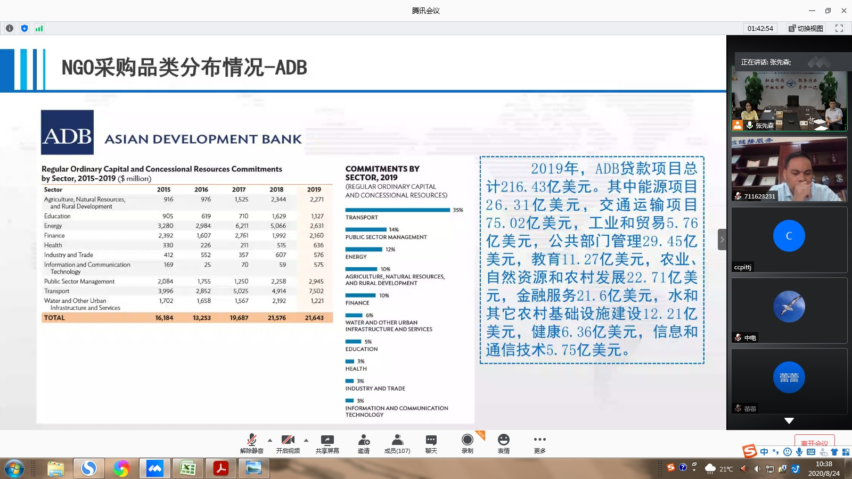Viewport: 852px width, 479px height.
Task: Start recording with the 录制 button
Action: [467, 443]
